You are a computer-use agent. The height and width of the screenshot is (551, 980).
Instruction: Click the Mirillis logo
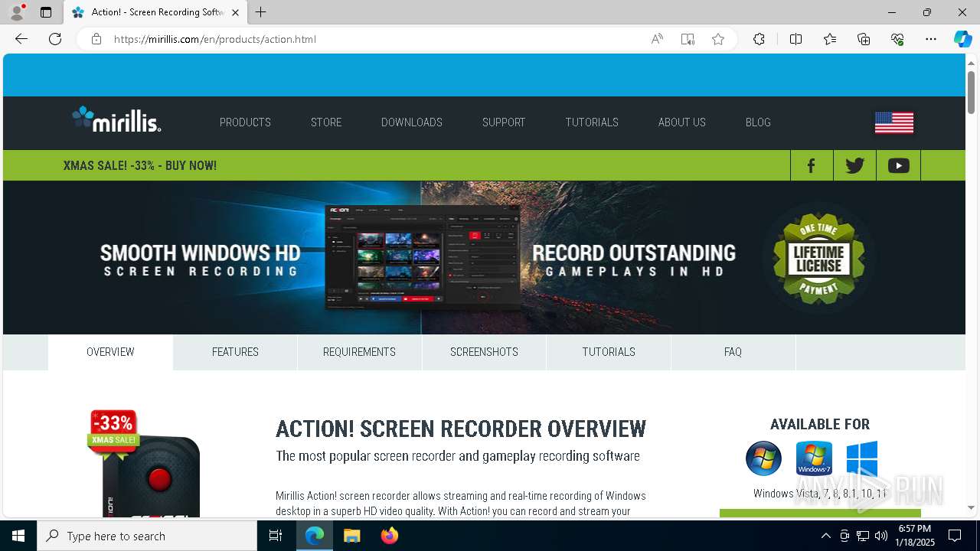click(x=116, y=119)
